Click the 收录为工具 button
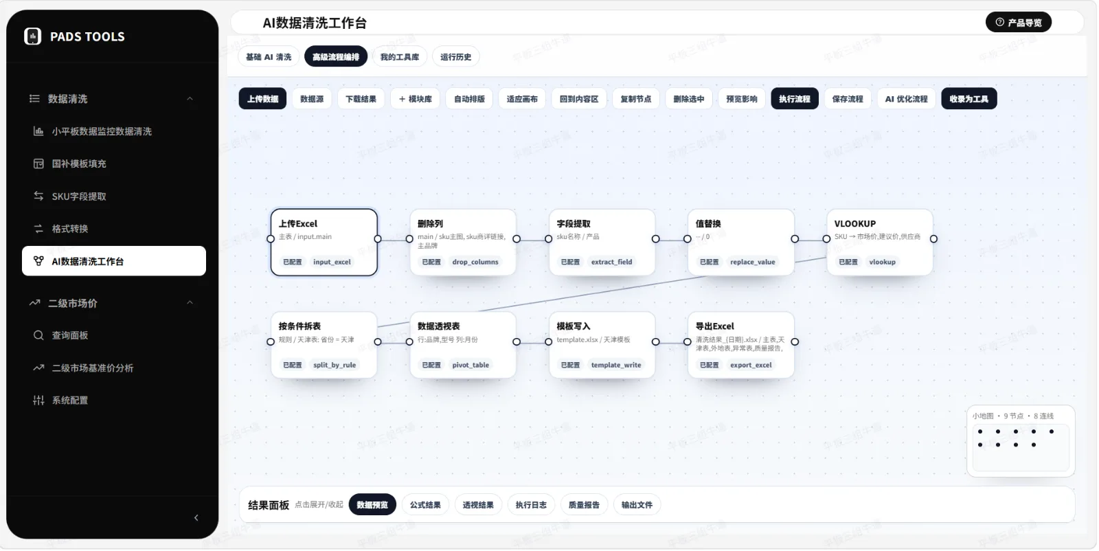1099x551 pixels. (969, 99)
